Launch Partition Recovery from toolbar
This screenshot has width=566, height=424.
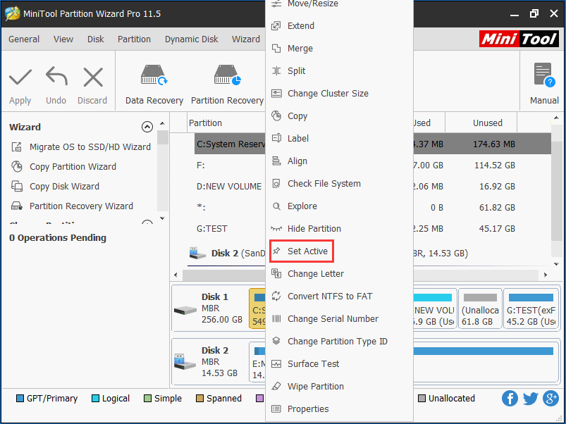tap(227, 75)
